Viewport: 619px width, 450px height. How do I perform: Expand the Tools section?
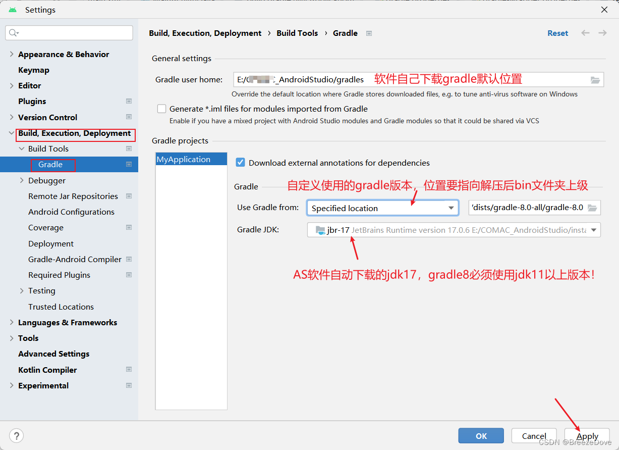coord(11,338)
